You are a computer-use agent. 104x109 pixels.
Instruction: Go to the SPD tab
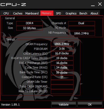coord(59,13)
